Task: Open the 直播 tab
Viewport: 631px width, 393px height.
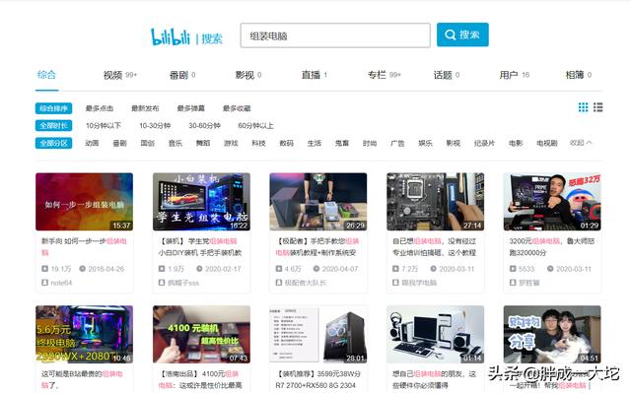Action: (315, 75)
